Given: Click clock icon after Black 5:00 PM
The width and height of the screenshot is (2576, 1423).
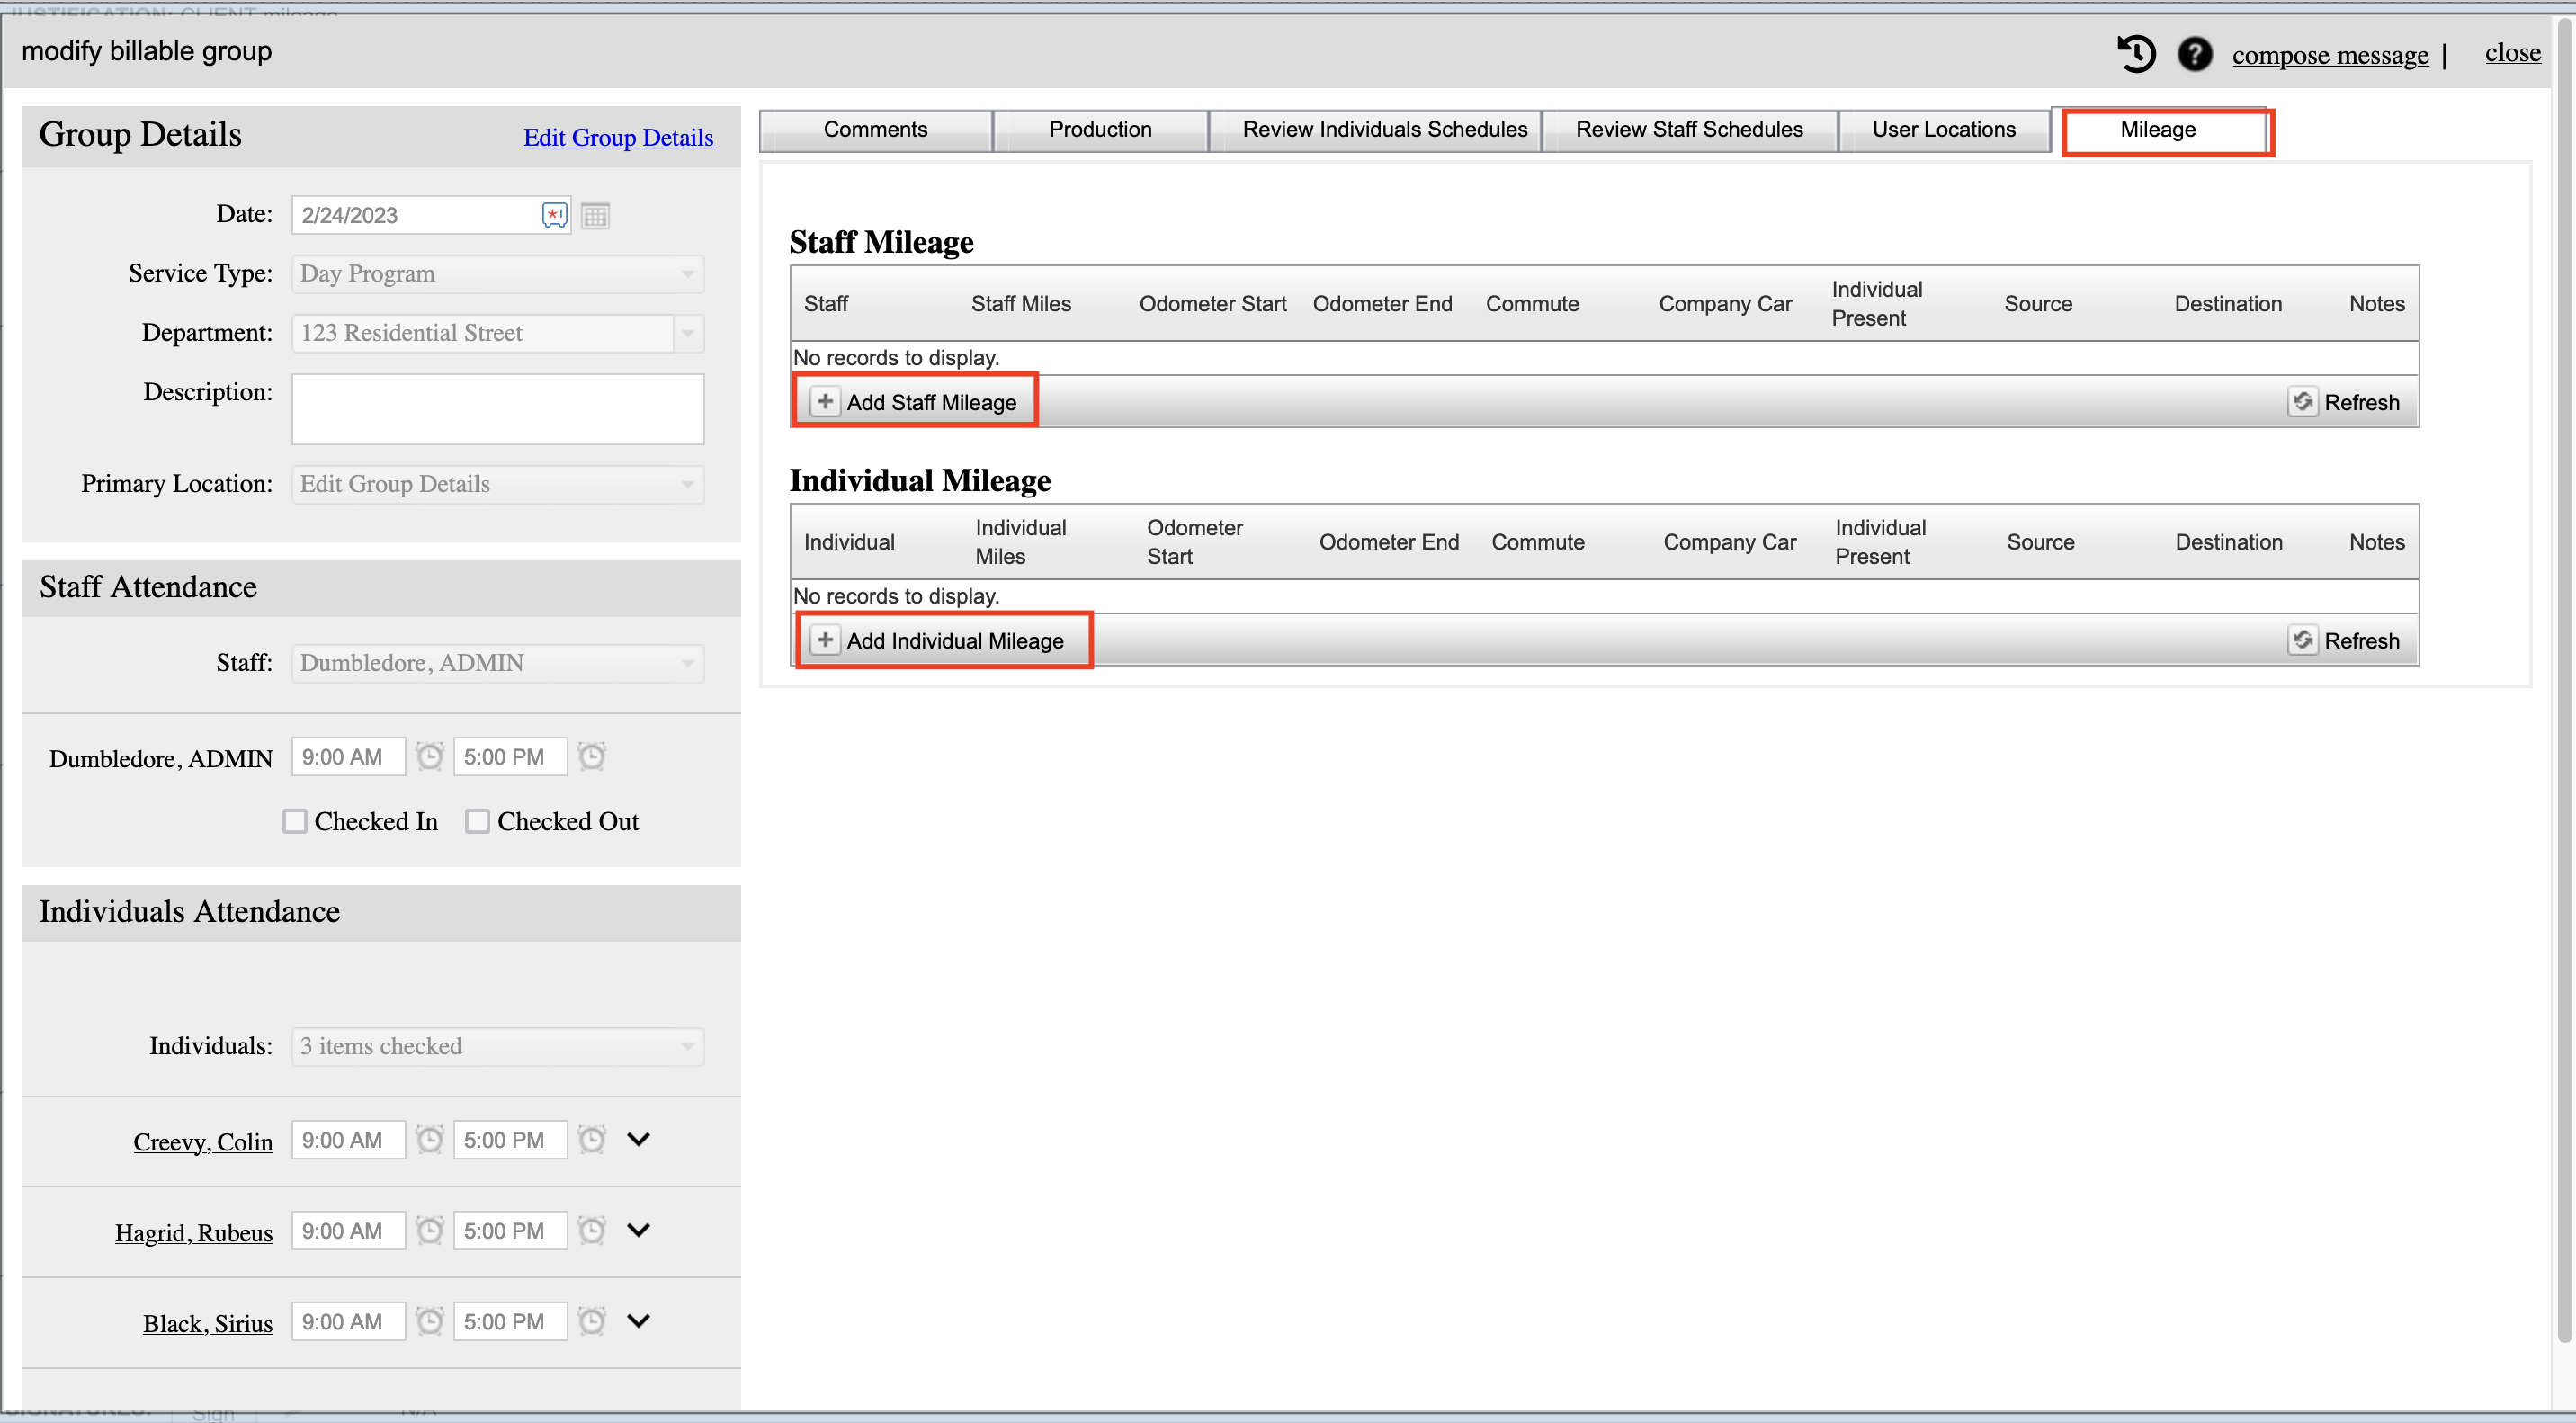Looking at the screenshot, I should point(592,1321).
